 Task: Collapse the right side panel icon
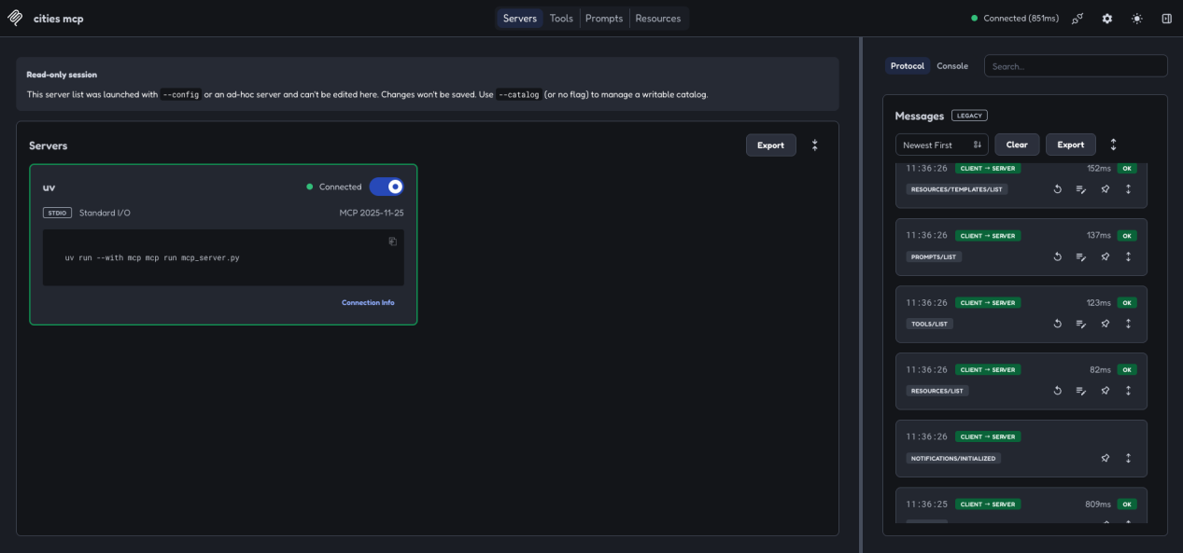point(1166,19)
